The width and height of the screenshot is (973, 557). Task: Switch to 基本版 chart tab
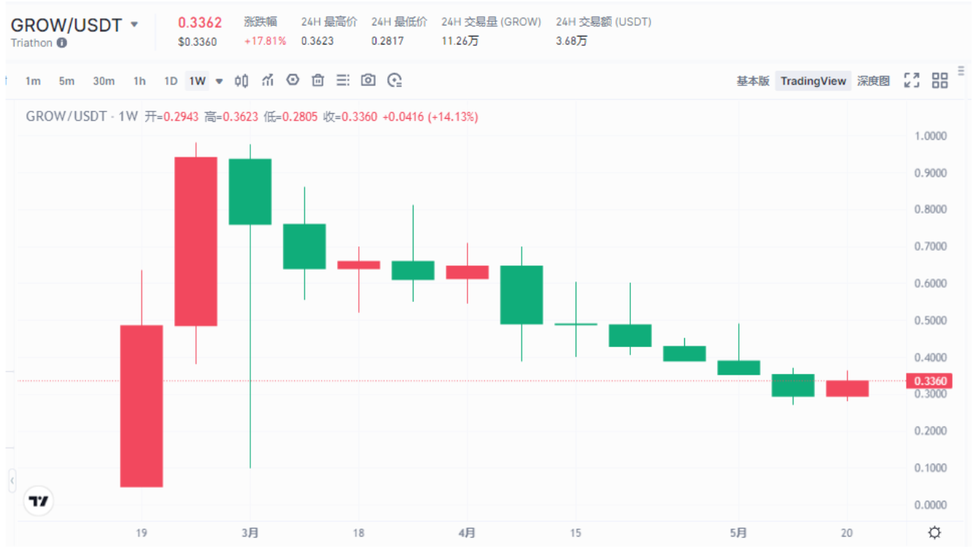click(x=753, y=81)
